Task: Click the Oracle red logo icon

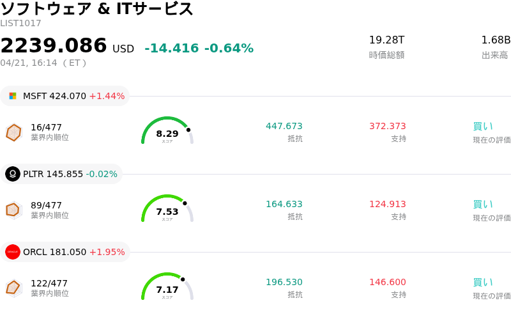Action: tap(13, 252)
